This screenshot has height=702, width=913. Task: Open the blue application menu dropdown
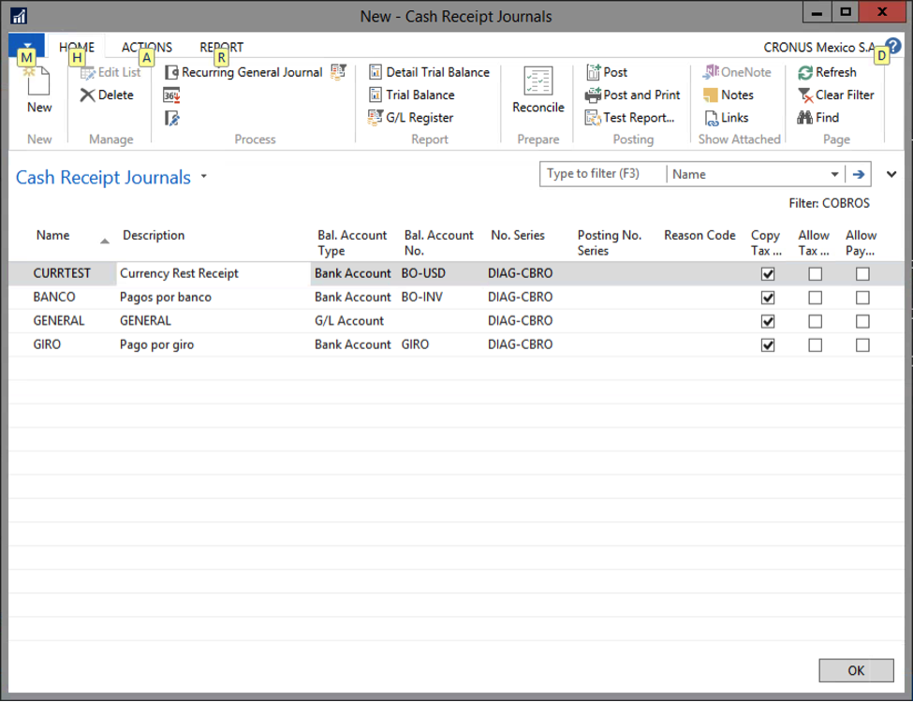tap(27, 45)
